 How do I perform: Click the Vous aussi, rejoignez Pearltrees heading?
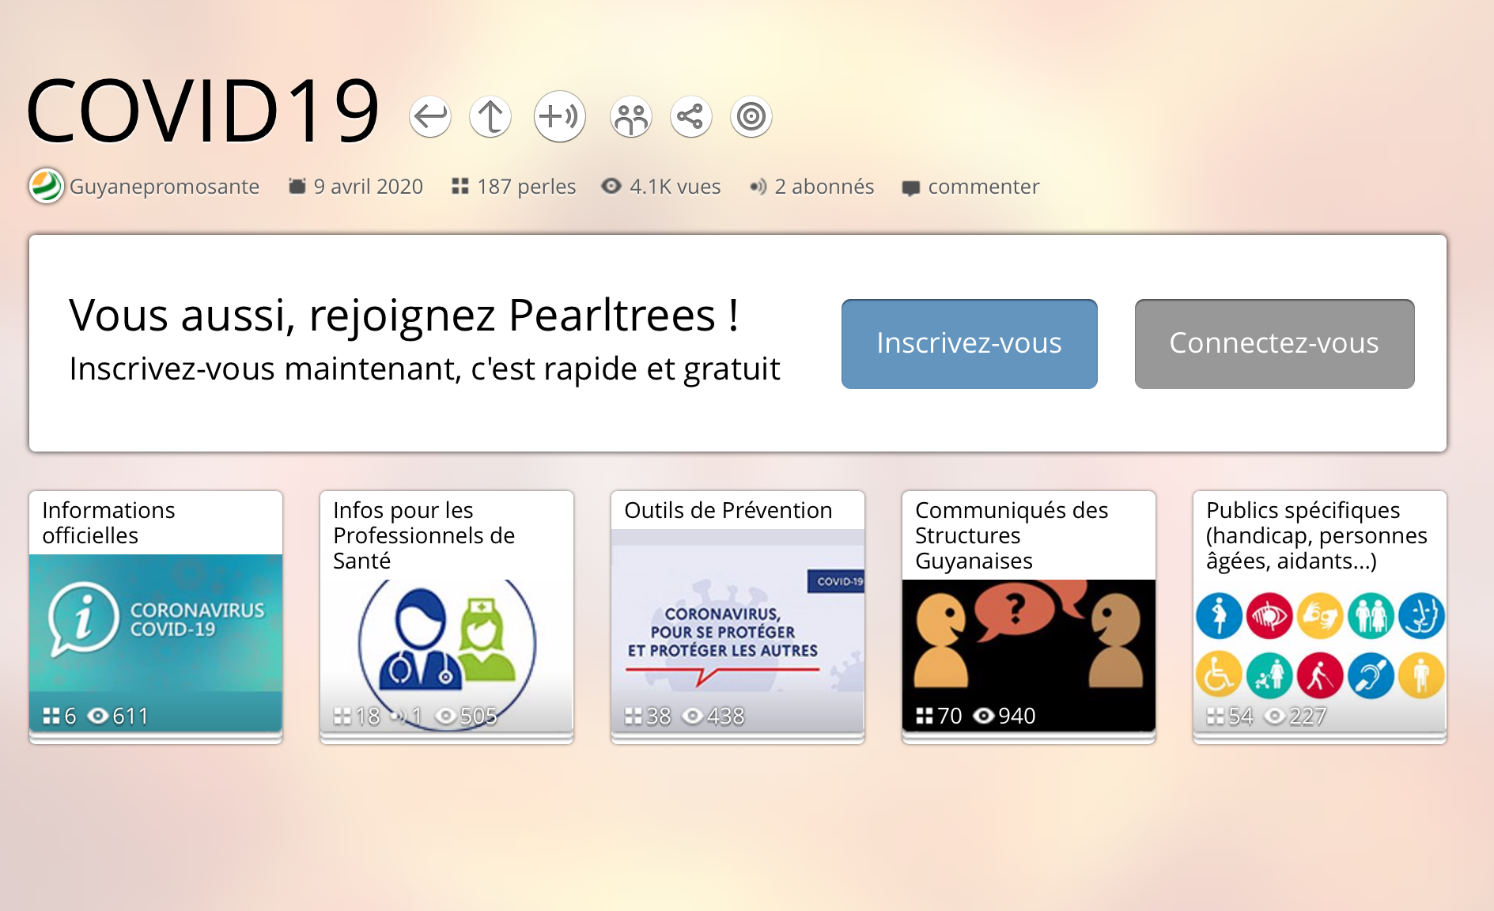tap(404, 315)
